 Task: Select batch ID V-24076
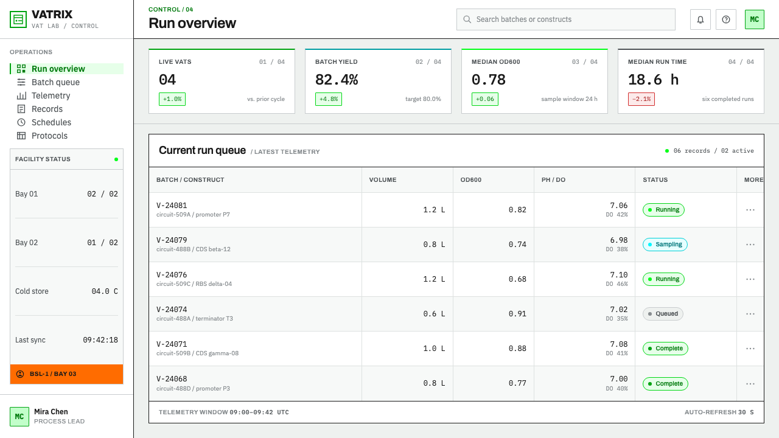coord(172,275)
